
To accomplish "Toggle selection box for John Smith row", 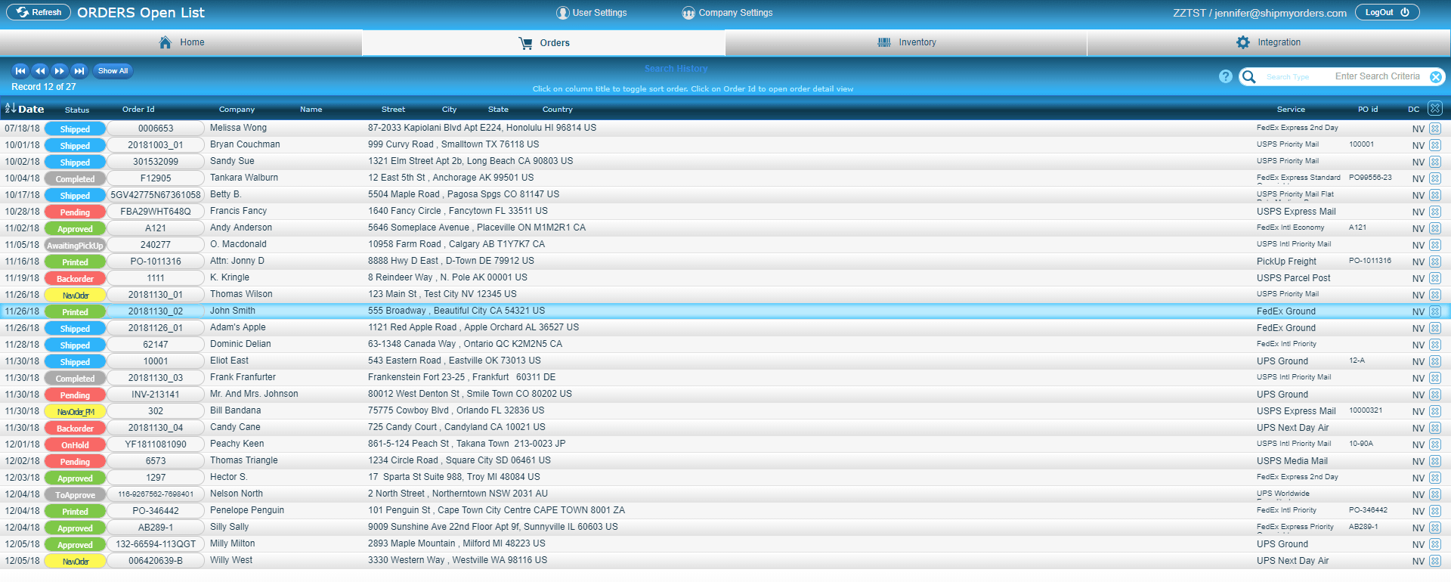I will pyautogui.click(x=1435, y=311).
